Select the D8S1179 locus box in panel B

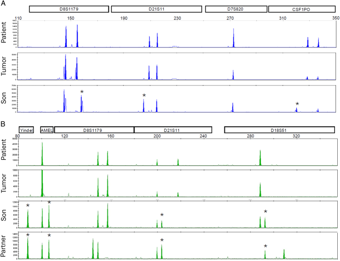point(94,130)
